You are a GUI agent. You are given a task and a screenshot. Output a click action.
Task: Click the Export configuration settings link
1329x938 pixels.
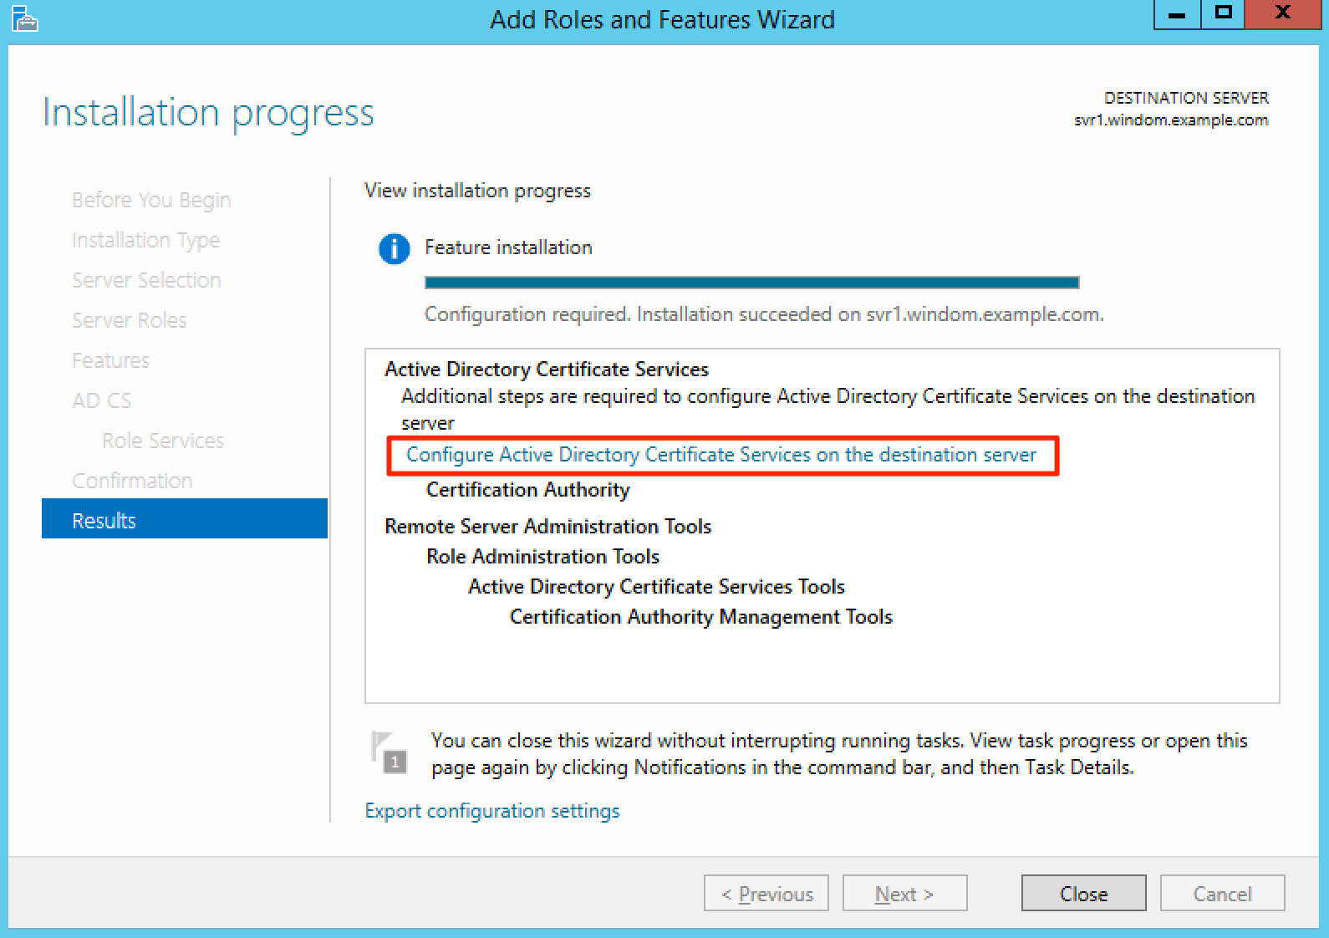point(491,810)
